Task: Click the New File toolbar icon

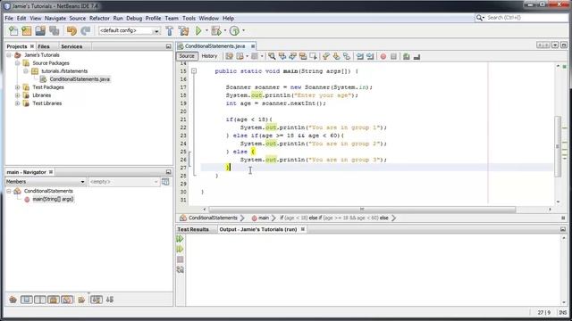Action: (13, 31)
